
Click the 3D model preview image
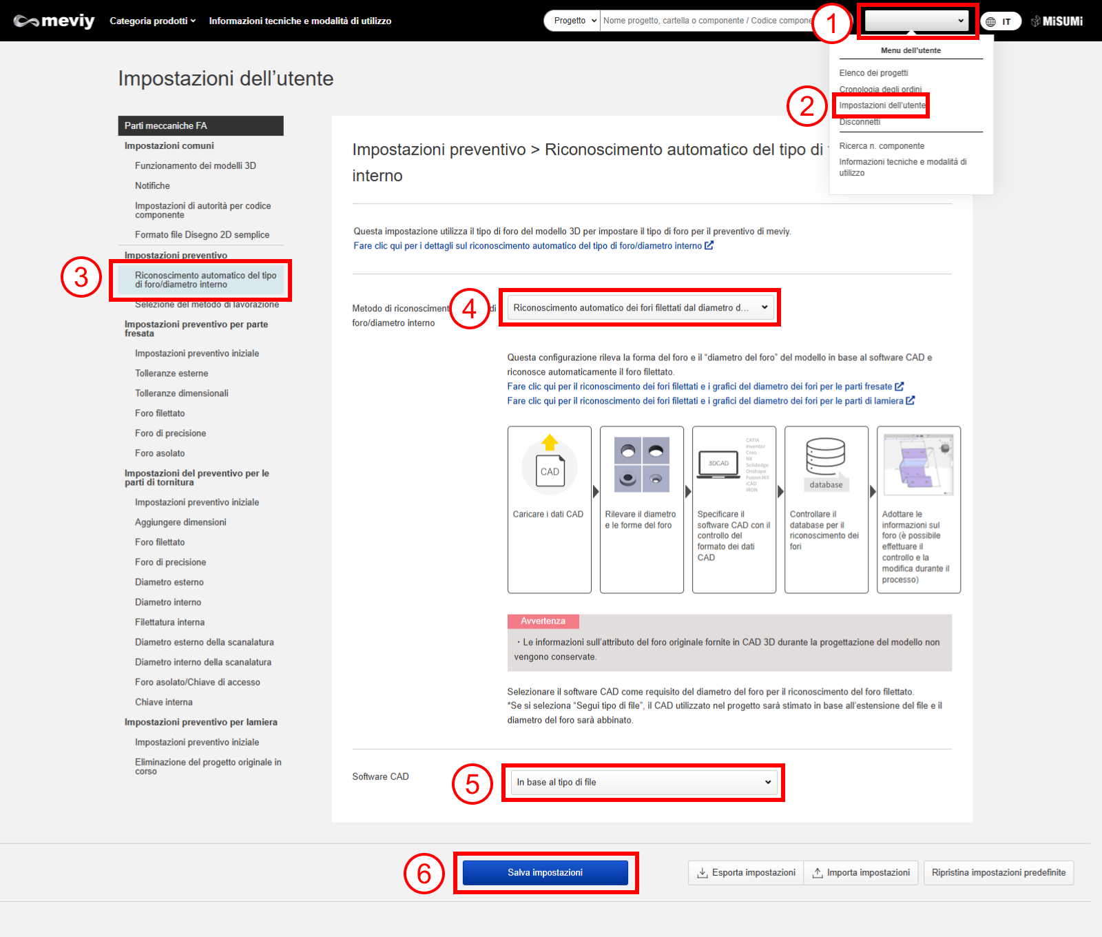918,464
